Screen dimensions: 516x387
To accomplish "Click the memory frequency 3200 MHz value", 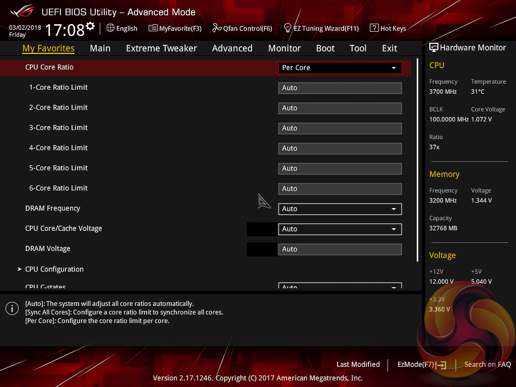I will click(x=443, y=201).
